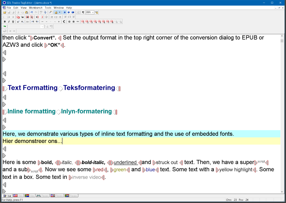Click the tool icon left of the lock
The width and height of the screenshot is (286, 203).
(50, 13)
